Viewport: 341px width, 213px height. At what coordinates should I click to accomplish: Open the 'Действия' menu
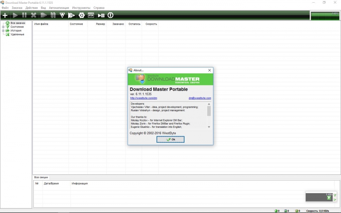[x=31, y=8]
